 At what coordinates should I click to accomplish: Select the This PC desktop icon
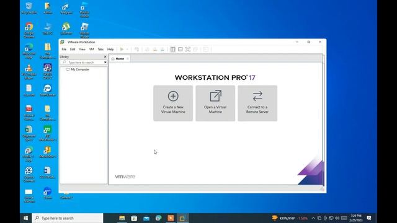click(x=47, y=28)
